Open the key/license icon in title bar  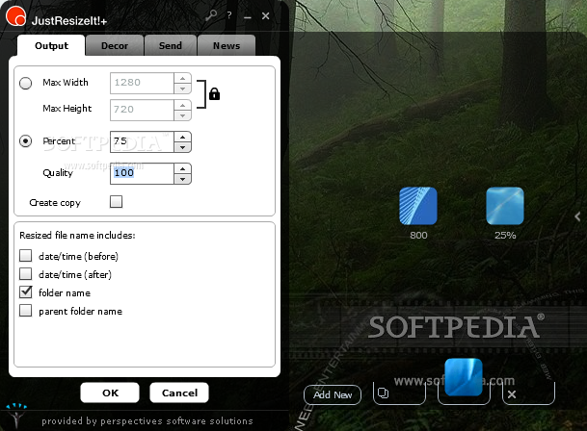211,15
